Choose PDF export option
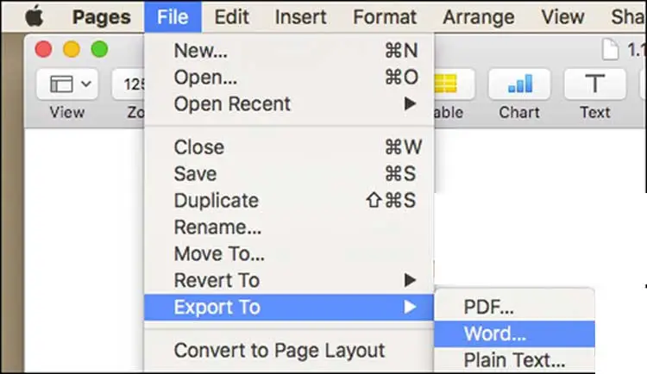 point(488,307)
